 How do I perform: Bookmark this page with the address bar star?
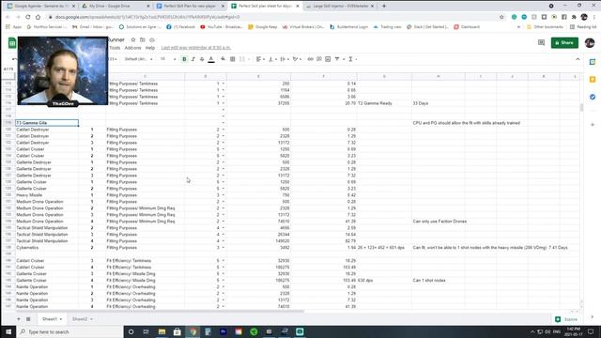(501, 17)
